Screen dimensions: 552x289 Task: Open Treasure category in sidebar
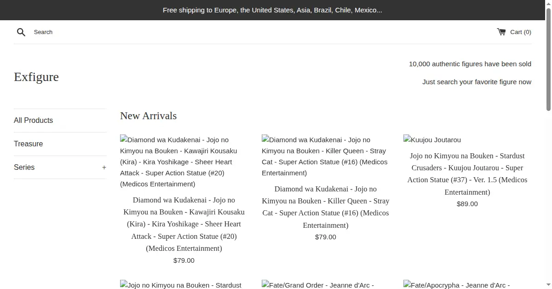click(28, 144)
